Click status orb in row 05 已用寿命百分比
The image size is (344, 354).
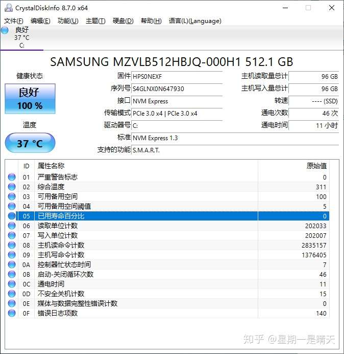click(12, 216)
